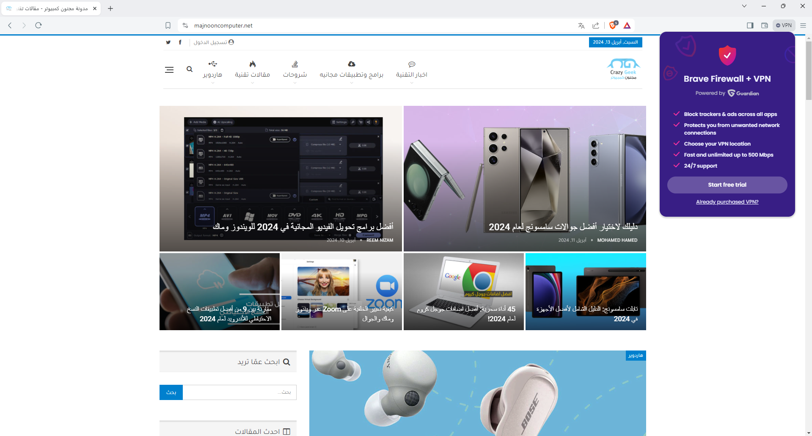Click the Guardian logo in VPN panel

(x=743, y=93)
